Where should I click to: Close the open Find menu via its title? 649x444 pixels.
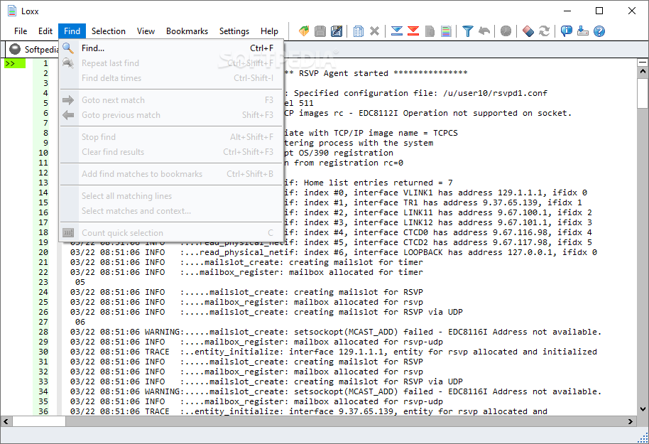point(72,31)
